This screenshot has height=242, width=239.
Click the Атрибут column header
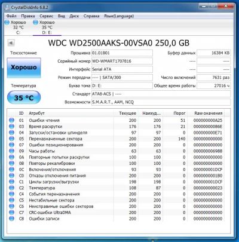[36, 113]
